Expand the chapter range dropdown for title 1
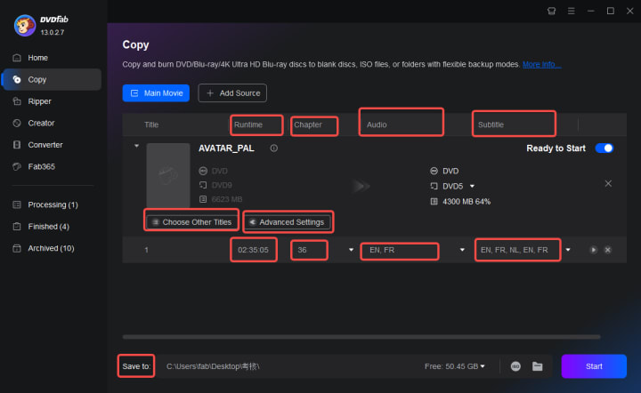The height and width of the screenshot is (393, 641). pyautogui.click(x=351, y=250)
